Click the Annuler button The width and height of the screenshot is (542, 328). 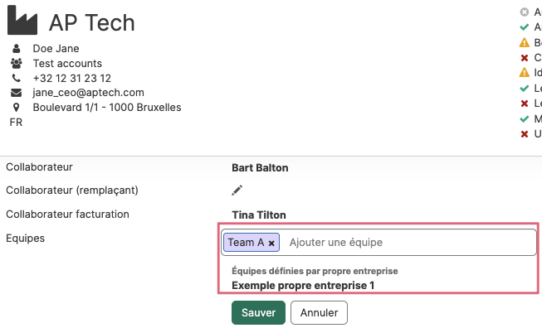319,312
